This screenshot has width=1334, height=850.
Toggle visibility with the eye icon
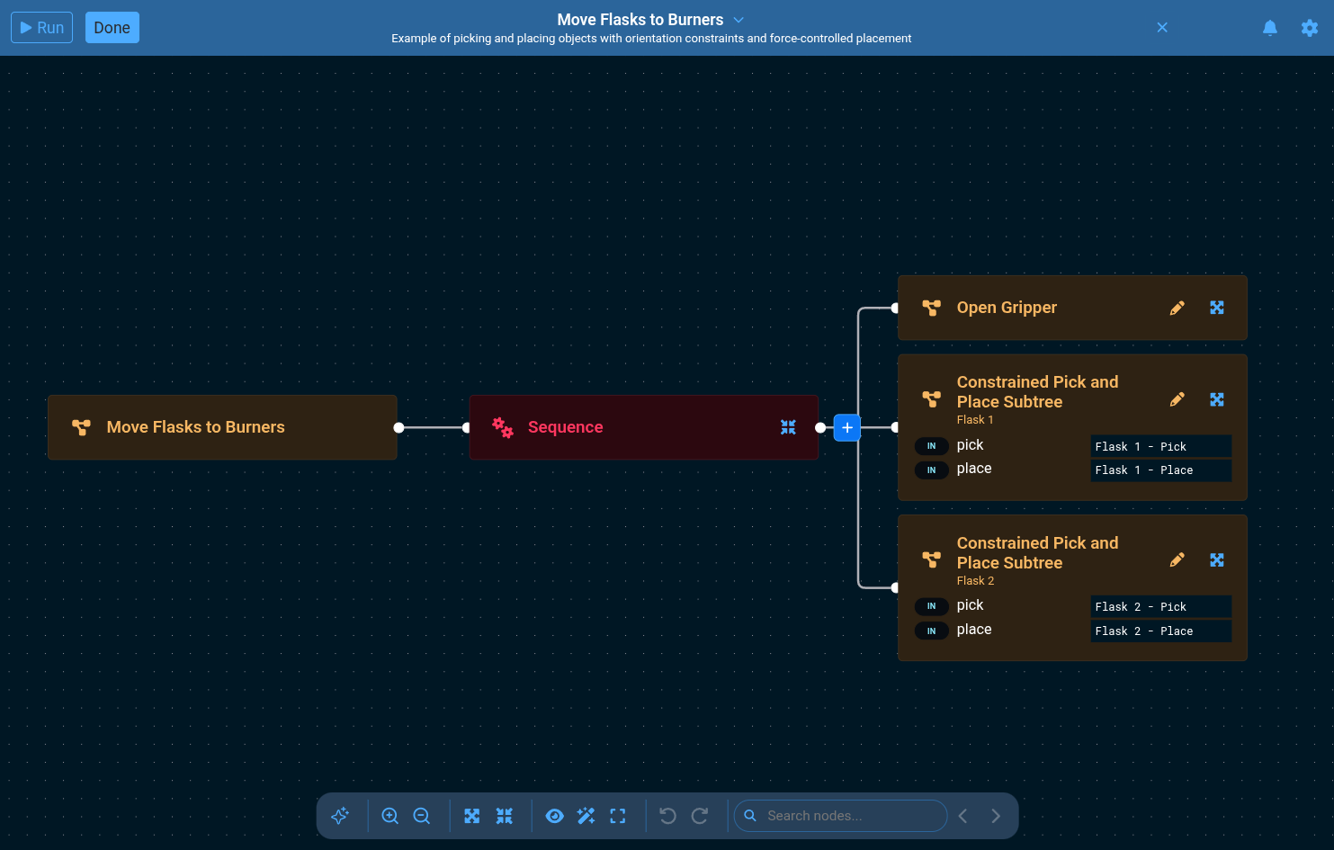click(x=554, y=816)
